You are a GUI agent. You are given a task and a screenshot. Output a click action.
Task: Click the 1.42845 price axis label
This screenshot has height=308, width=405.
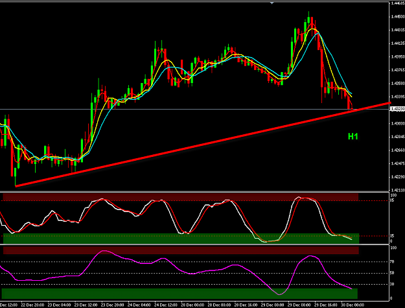[x=398, y=136]
